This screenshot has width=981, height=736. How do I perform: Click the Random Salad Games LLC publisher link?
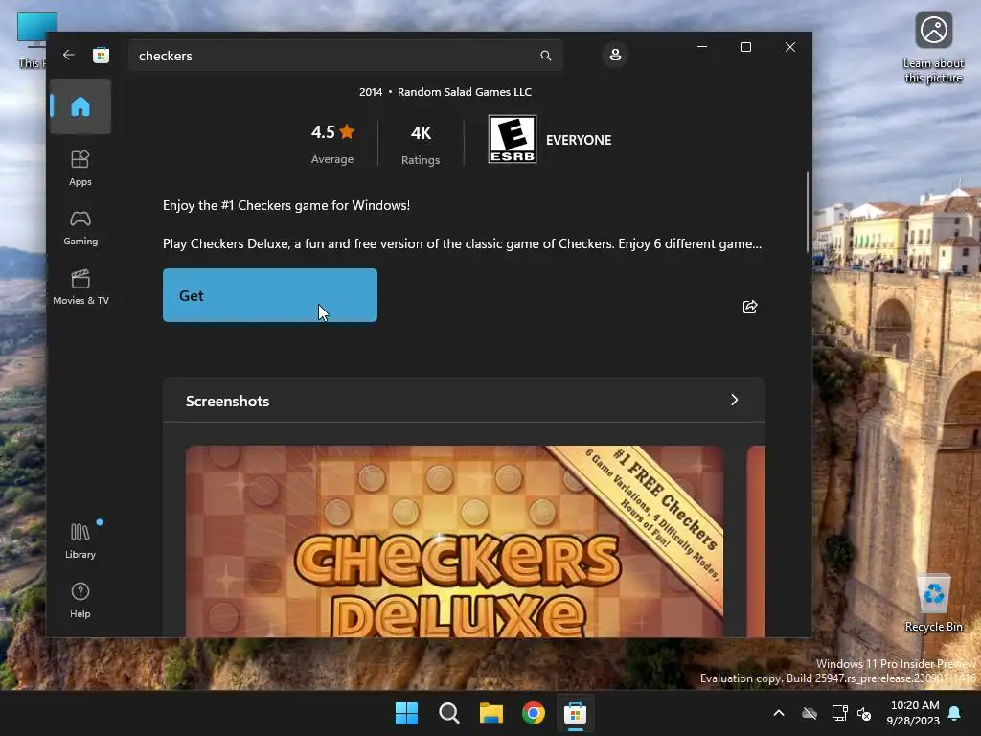point(465,92)
